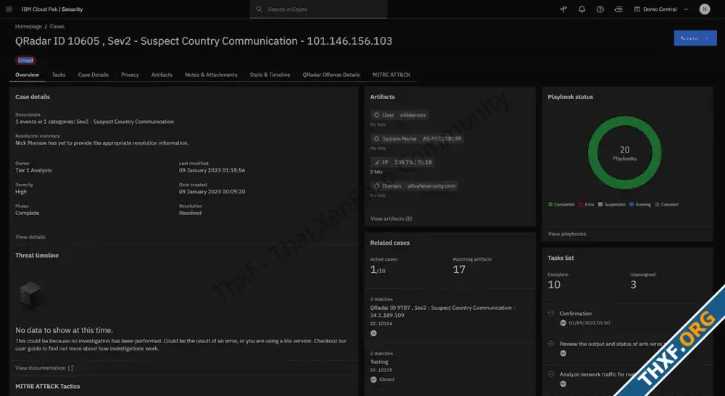Screen dimensions: 725x396
Task: Open the Notes & Attachments tab
Action: (x=211, y=75)
